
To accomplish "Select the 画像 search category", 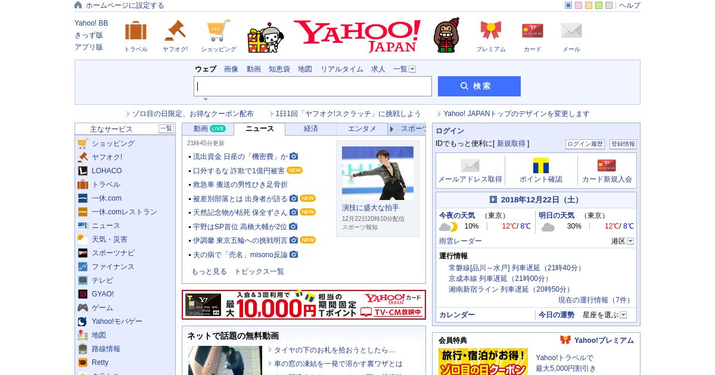I will tap(231, 69).
